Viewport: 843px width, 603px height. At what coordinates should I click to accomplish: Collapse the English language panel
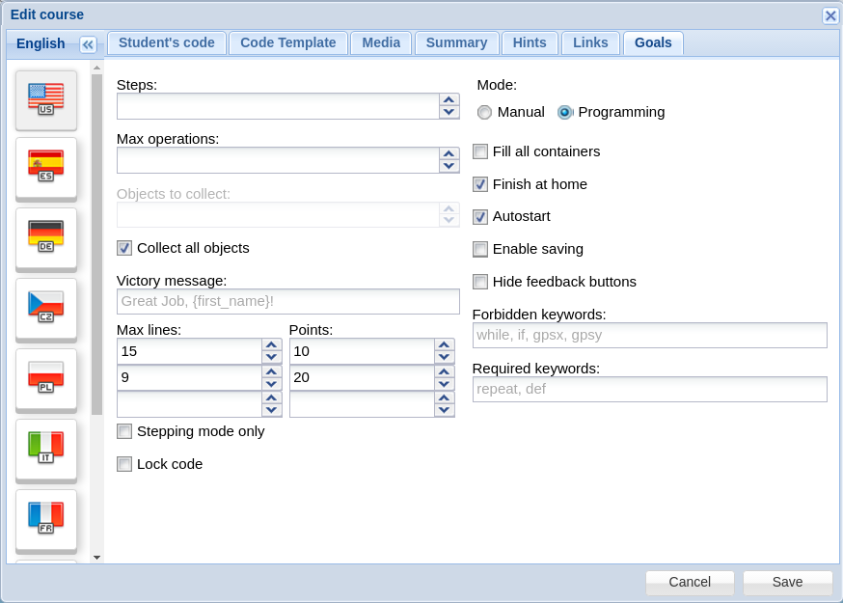[x=88, y=44]
